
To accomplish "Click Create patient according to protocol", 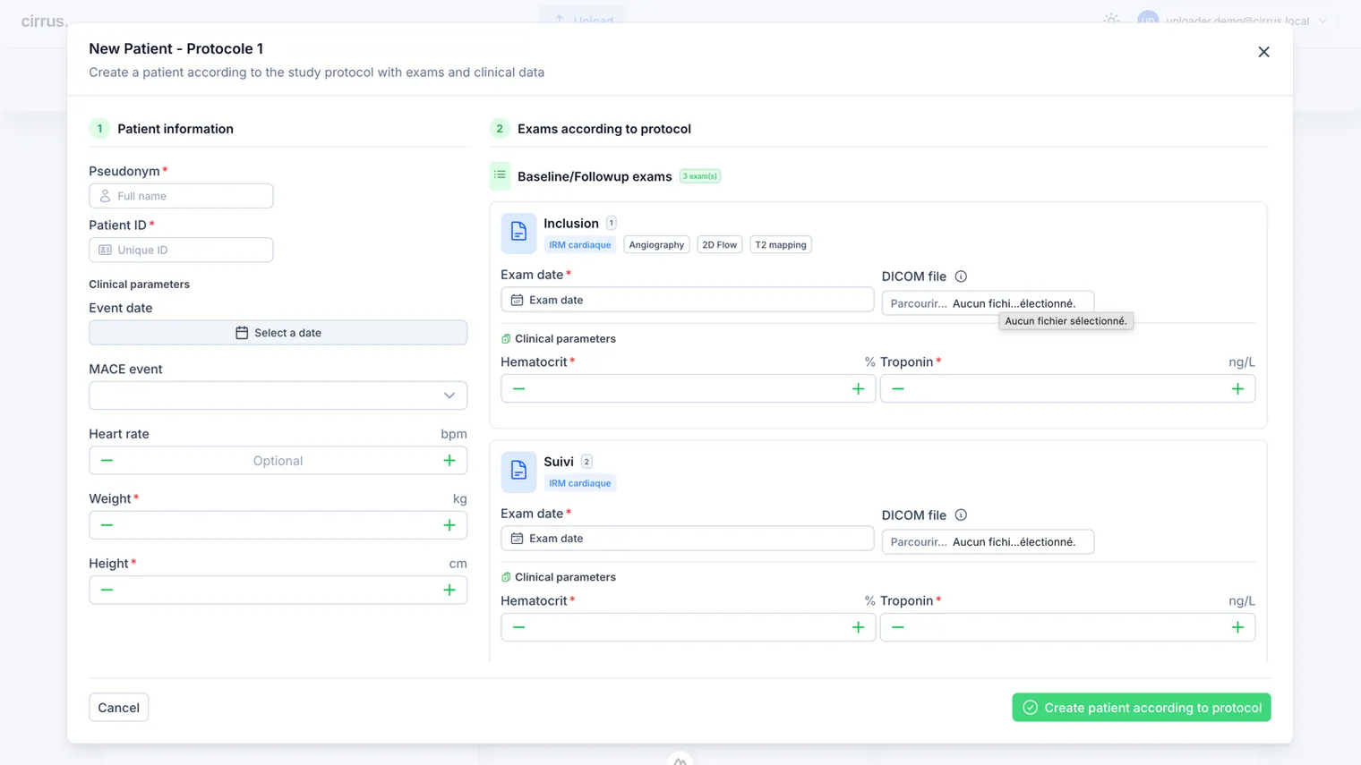I will click(x=1142, y=708).
